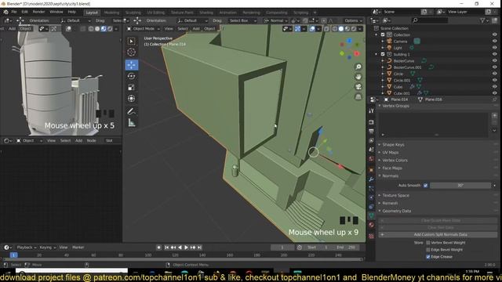Select the Transform tool
The image size is (502, 282).
(x=131, y=99)
